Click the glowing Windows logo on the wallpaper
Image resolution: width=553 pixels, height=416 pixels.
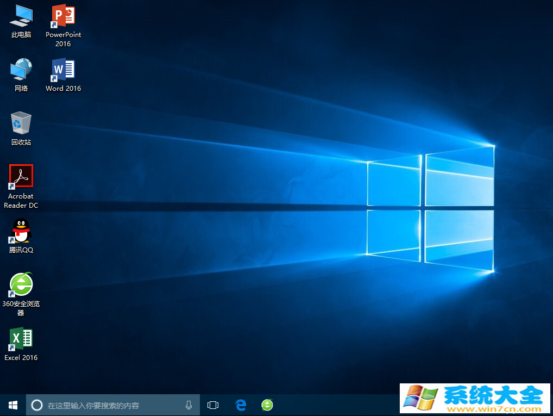click(x=431, y=209)
